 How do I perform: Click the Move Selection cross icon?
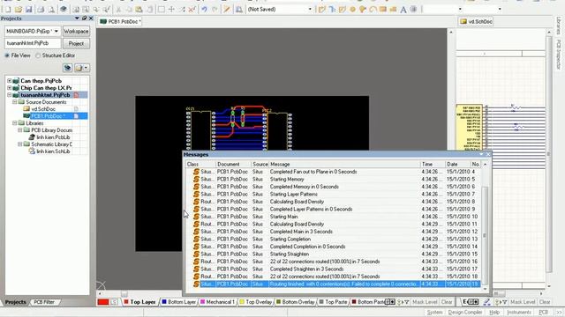tap(171, 9)
